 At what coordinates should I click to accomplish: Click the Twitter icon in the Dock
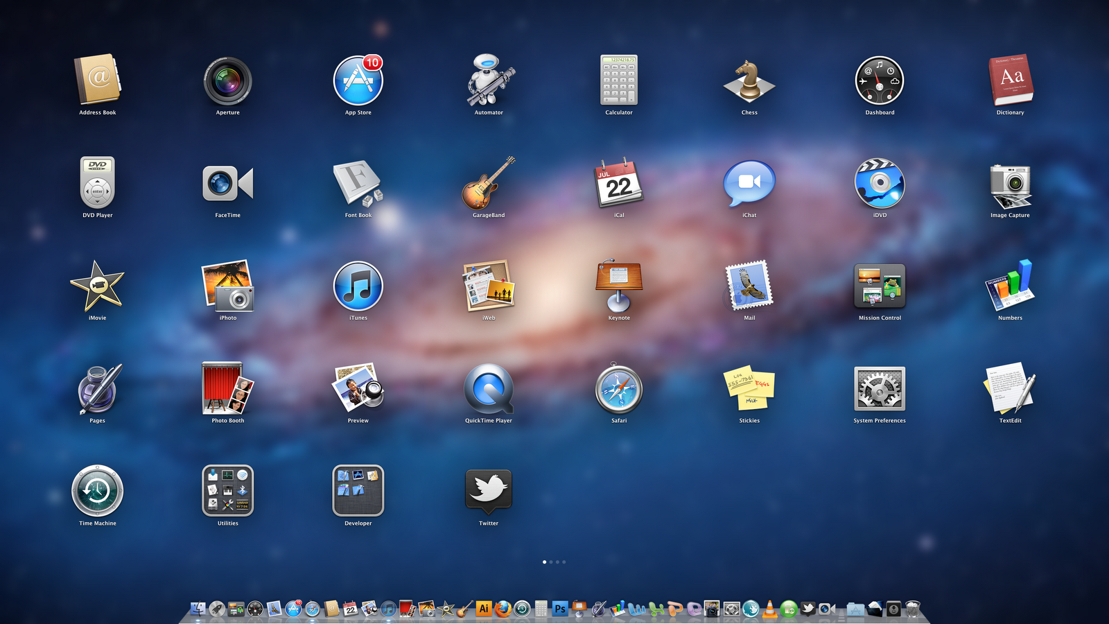click(x=807, y=608)
